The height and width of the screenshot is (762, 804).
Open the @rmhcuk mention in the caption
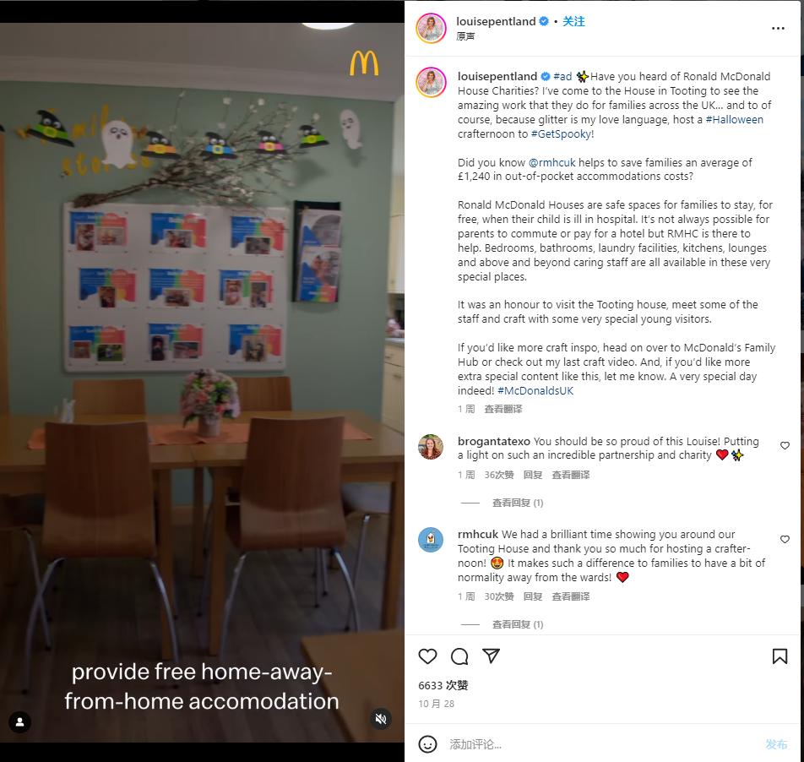click(551, 162)
